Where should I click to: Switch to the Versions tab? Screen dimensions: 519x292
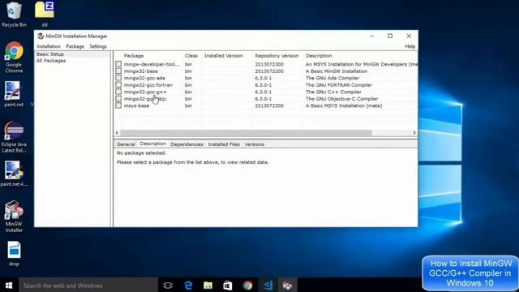tap(254, 144)
